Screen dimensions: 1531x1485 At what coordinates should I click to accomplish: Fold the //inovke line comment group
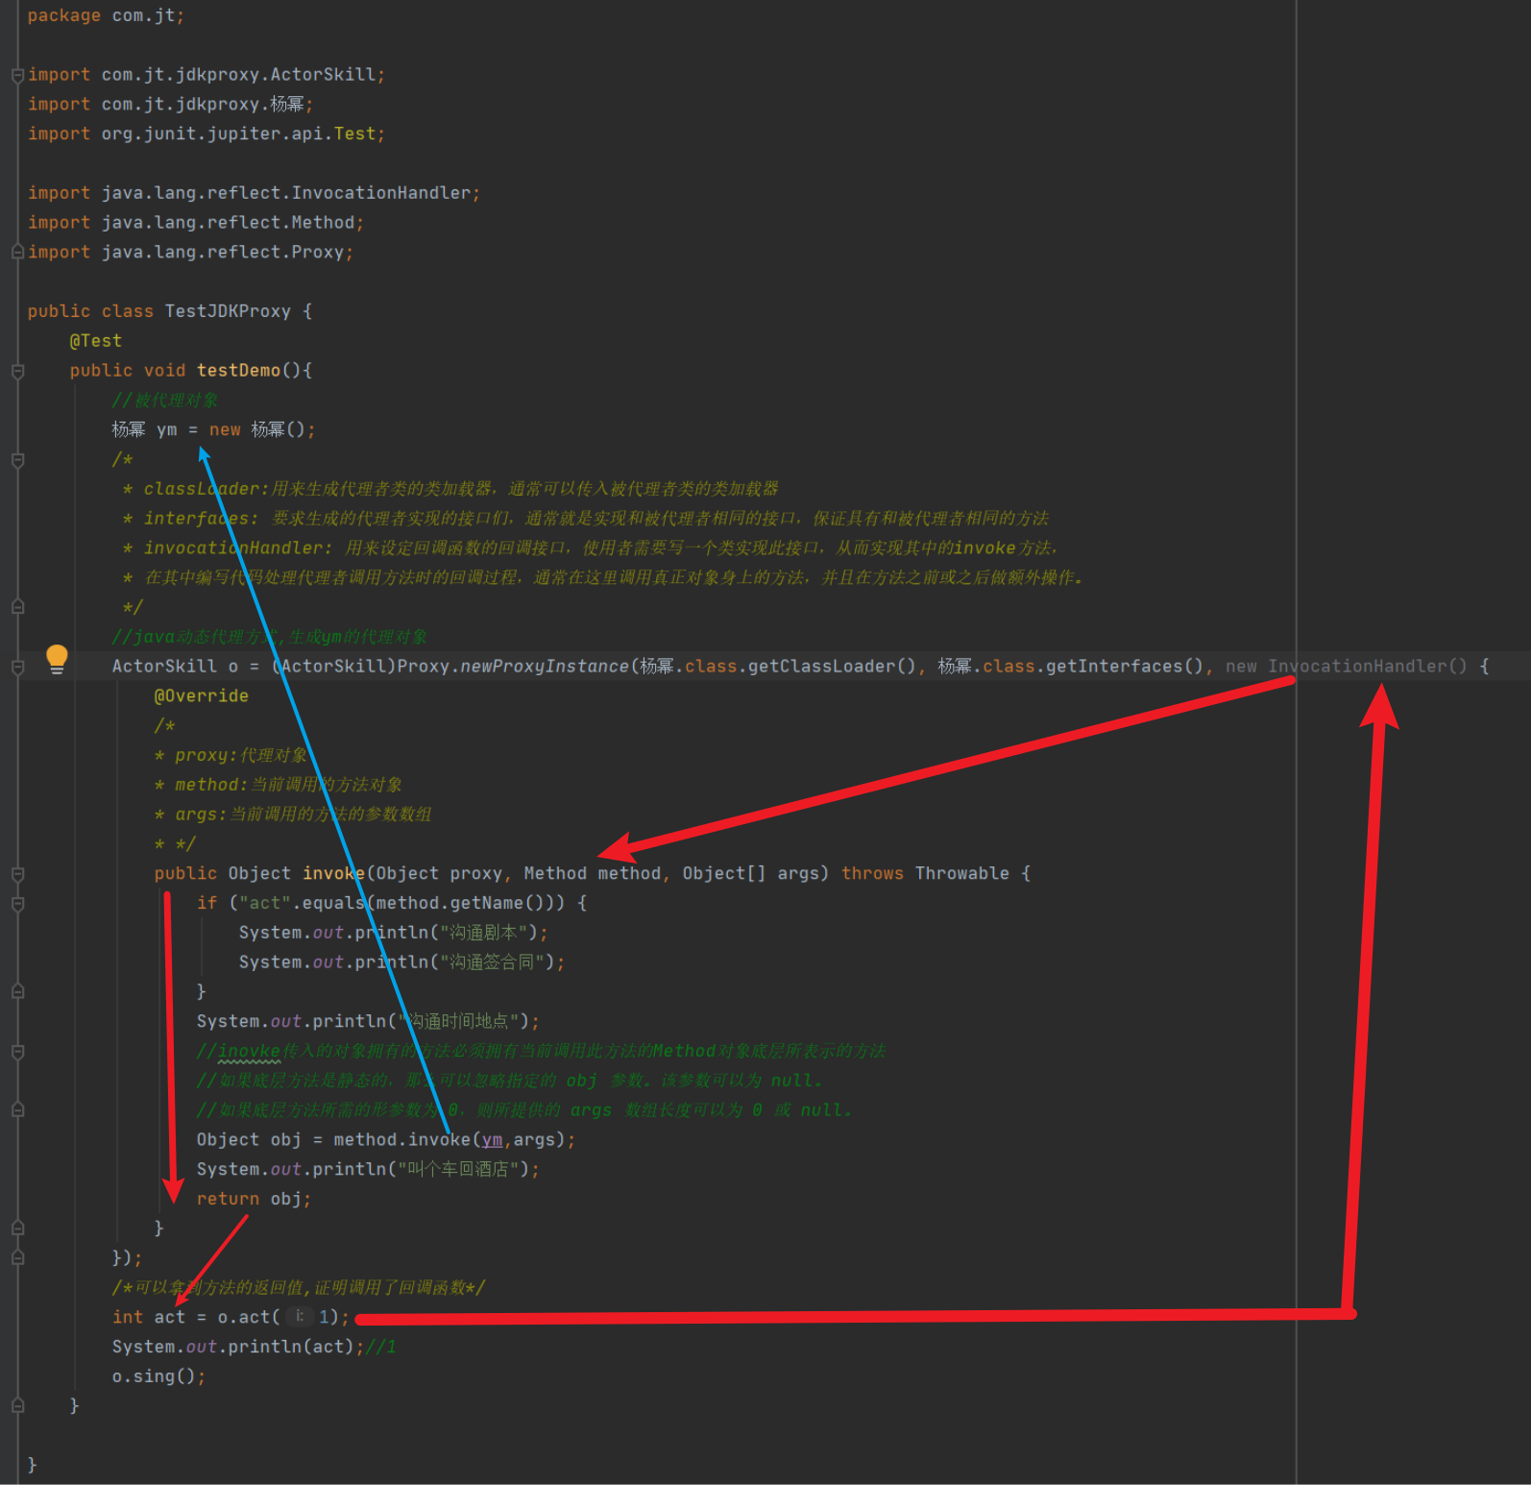(x=17, y=1052)
